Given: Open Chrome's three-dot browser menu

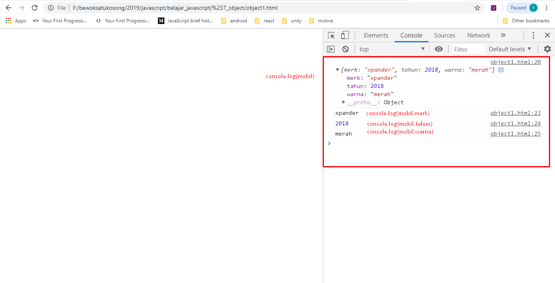Looking at the screenshot, I should (x=547, y=7).
